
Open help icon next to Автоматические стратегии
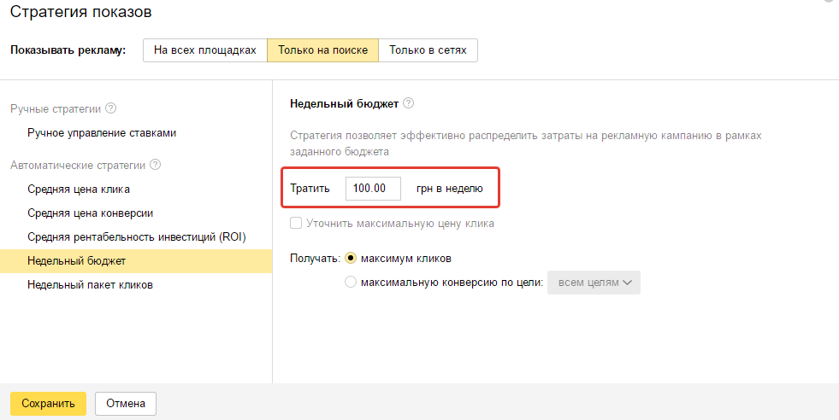(155, 165)
